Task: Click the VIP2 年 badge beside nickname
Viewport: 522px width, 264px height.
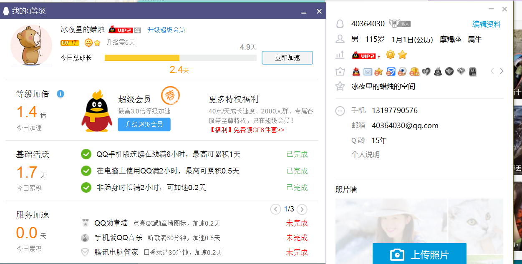Action: click(125, 30)
